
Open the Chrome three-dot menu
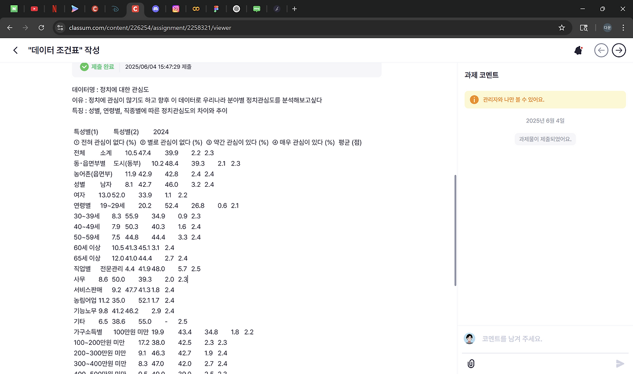coord(623,28)
